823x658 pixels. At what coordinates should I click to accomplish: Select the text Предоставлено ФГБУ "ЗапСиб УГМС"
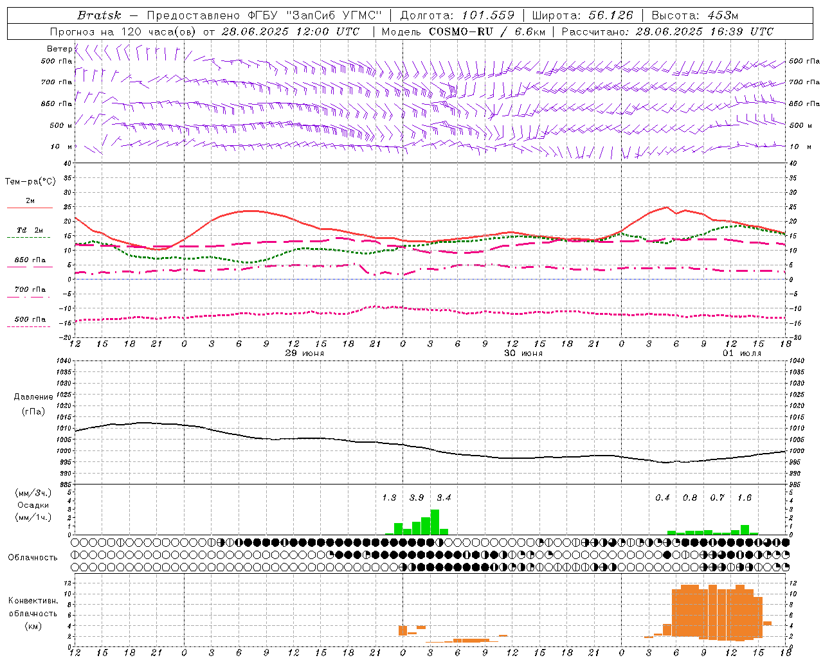click(x=264, y=15)
